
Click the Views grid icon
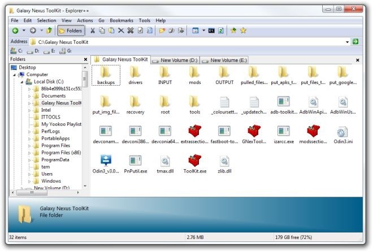click(x=196, y=30)
